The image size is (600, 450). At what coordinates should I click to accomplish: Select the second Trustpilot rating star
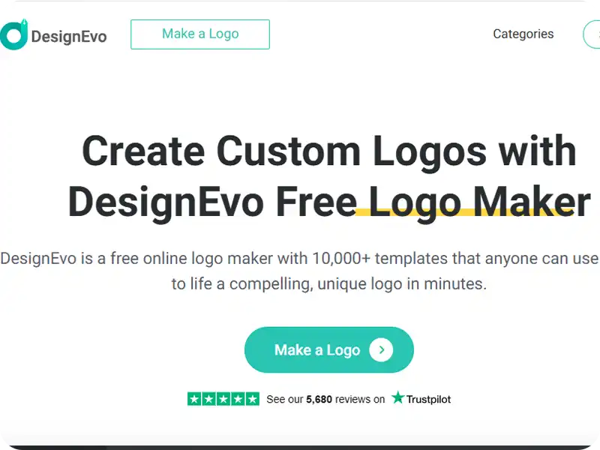209,399
